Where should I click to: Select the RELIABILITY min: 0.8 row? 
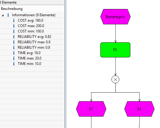click(32, 47)
